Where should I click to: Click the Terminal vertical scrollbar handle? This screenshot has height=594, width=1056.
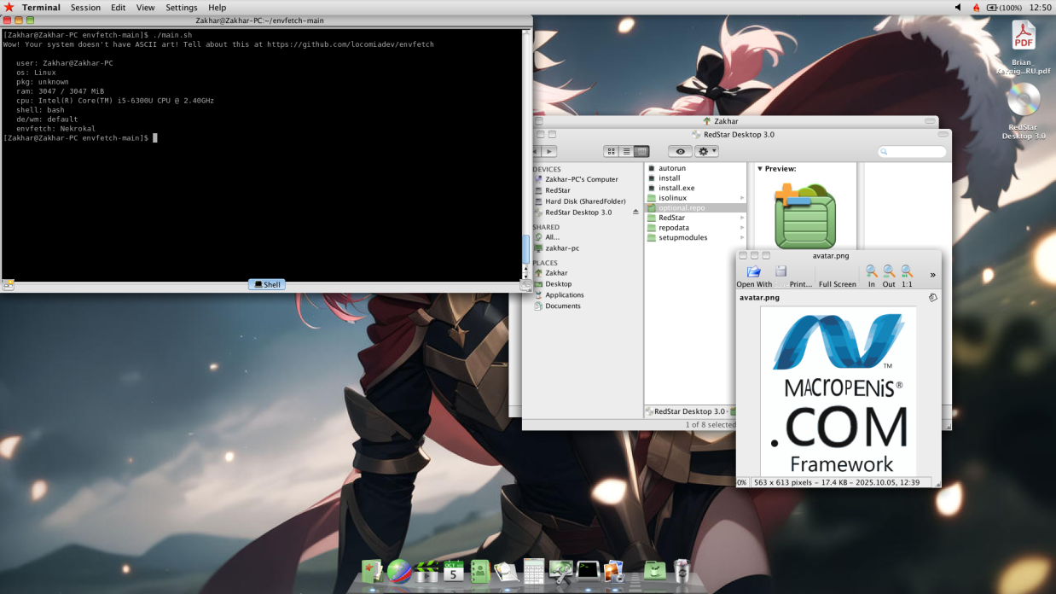click(x=525, y=249)
